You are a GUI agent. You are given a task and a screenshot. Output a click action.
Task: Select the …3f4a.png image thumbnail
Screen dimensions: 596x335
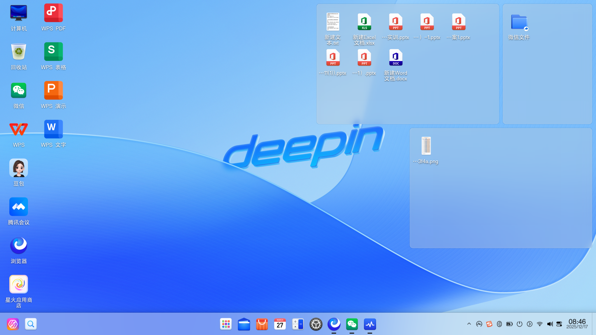(426, 146)
